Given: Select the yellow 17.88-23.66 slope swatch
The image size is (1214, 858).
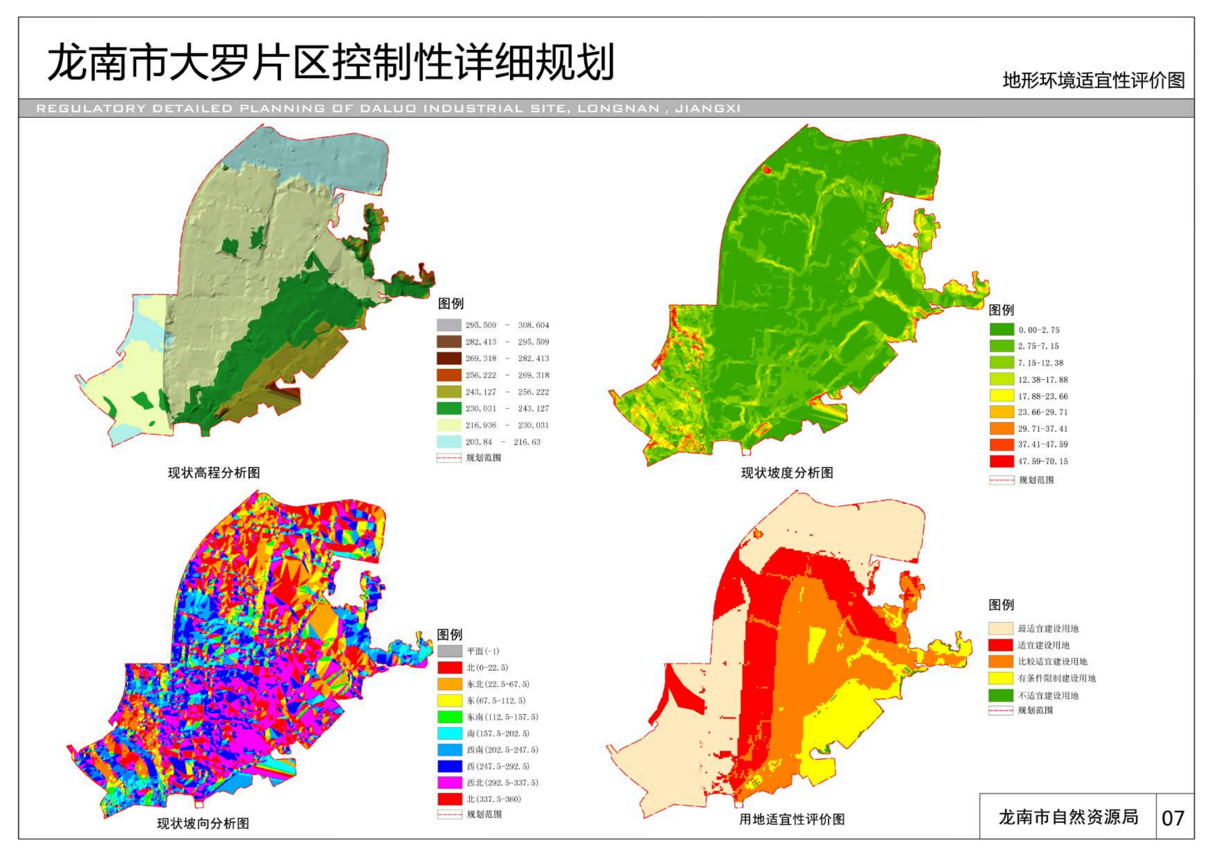Looking at the screenshot, I should [x=1001, y=396].
